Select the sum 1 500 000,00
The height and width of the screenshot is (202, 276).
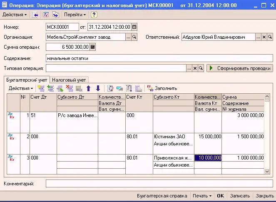coord(243,137)
